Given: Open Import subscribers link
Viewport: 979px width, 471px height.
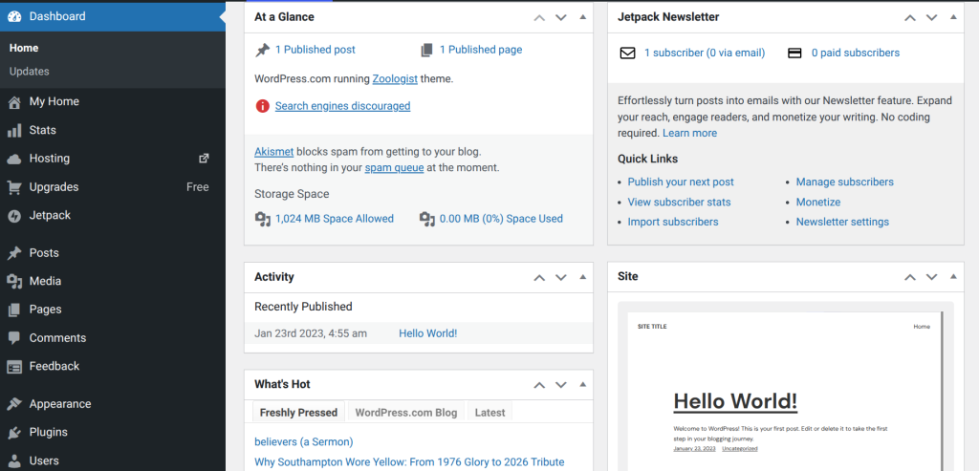Looking at the screenshot, I should (x=673, y=222).
